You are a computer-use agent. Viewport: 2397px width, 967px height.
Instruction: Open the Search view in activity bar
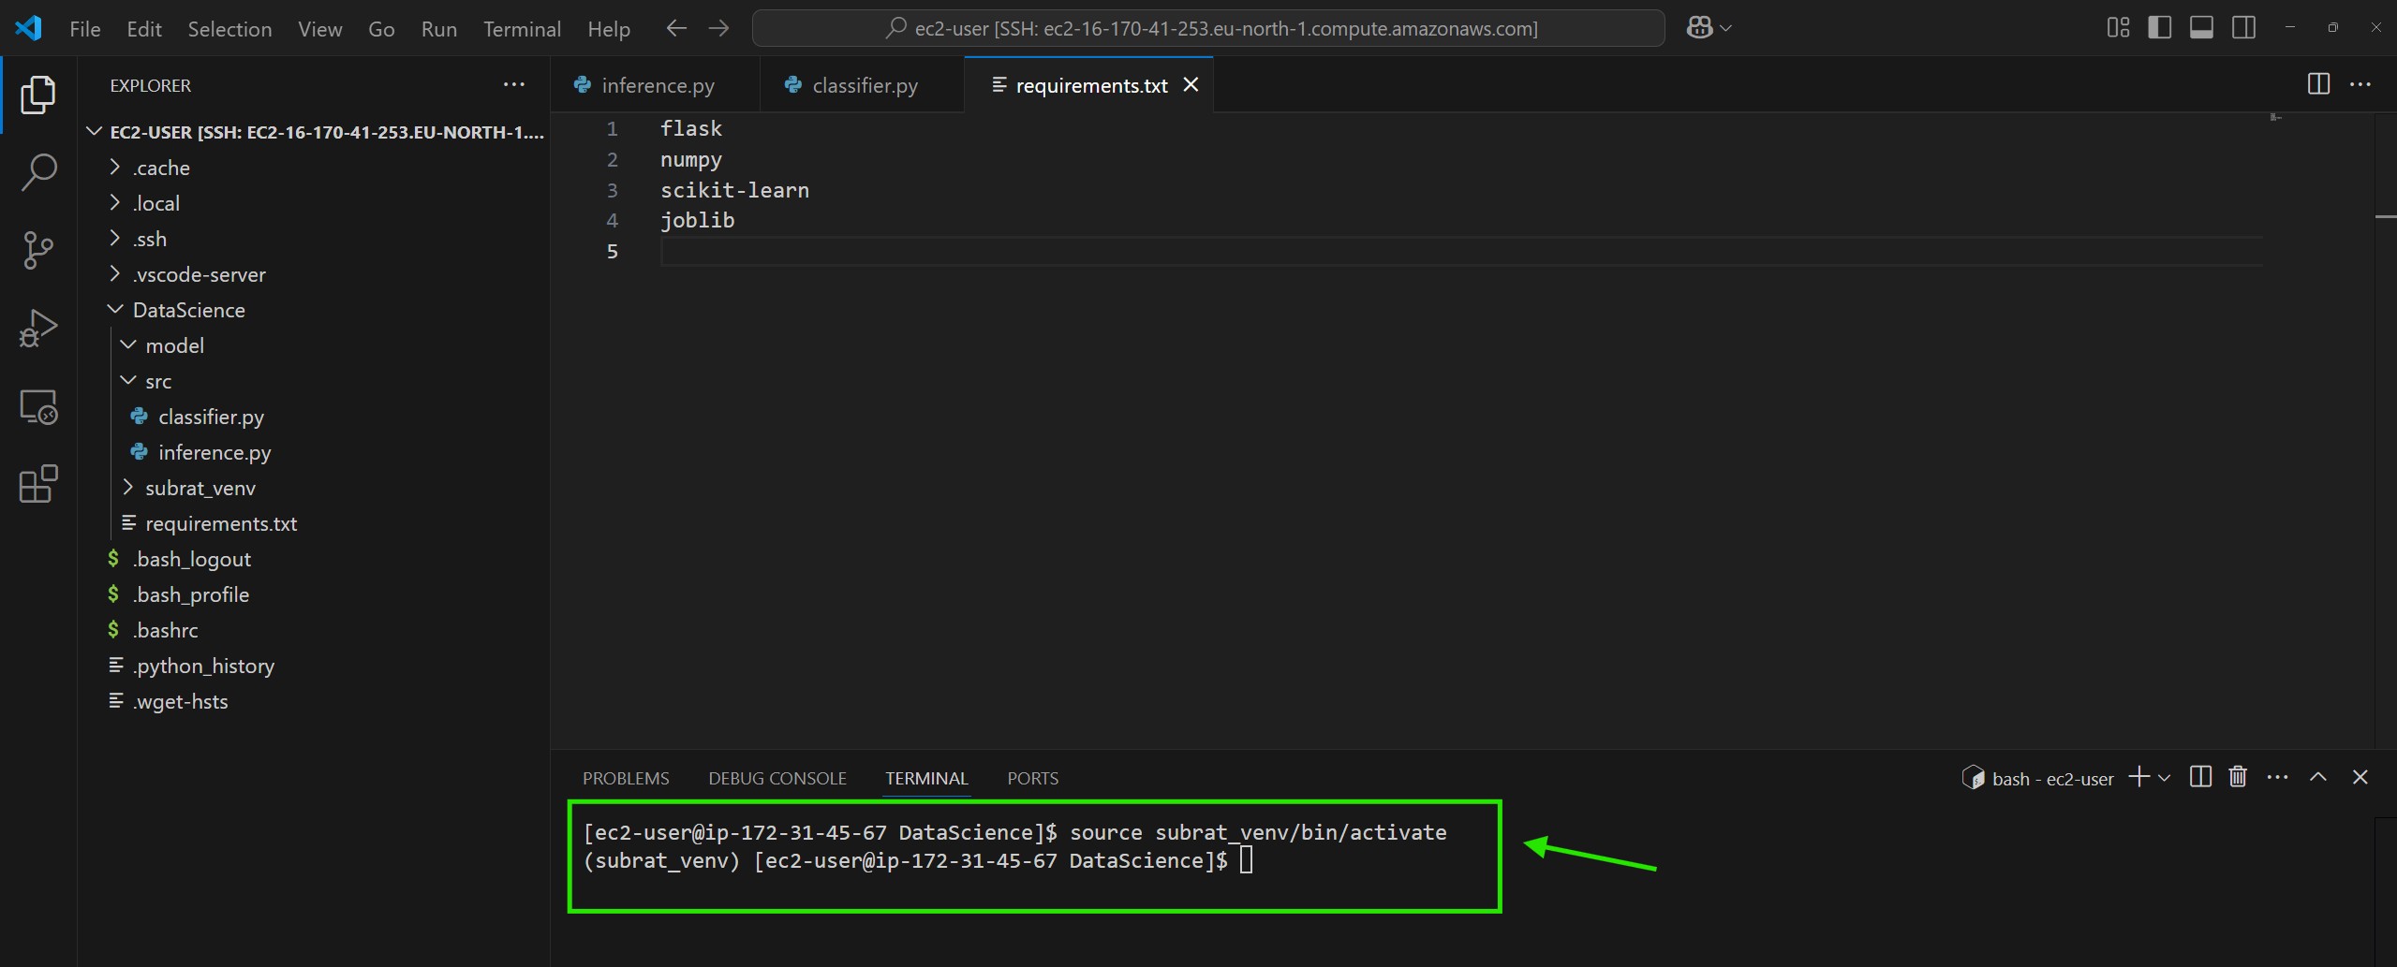(38, 172)
